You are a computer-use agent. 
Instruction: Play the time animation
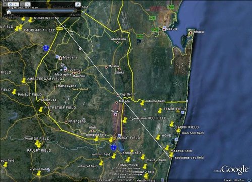[16, 4]
